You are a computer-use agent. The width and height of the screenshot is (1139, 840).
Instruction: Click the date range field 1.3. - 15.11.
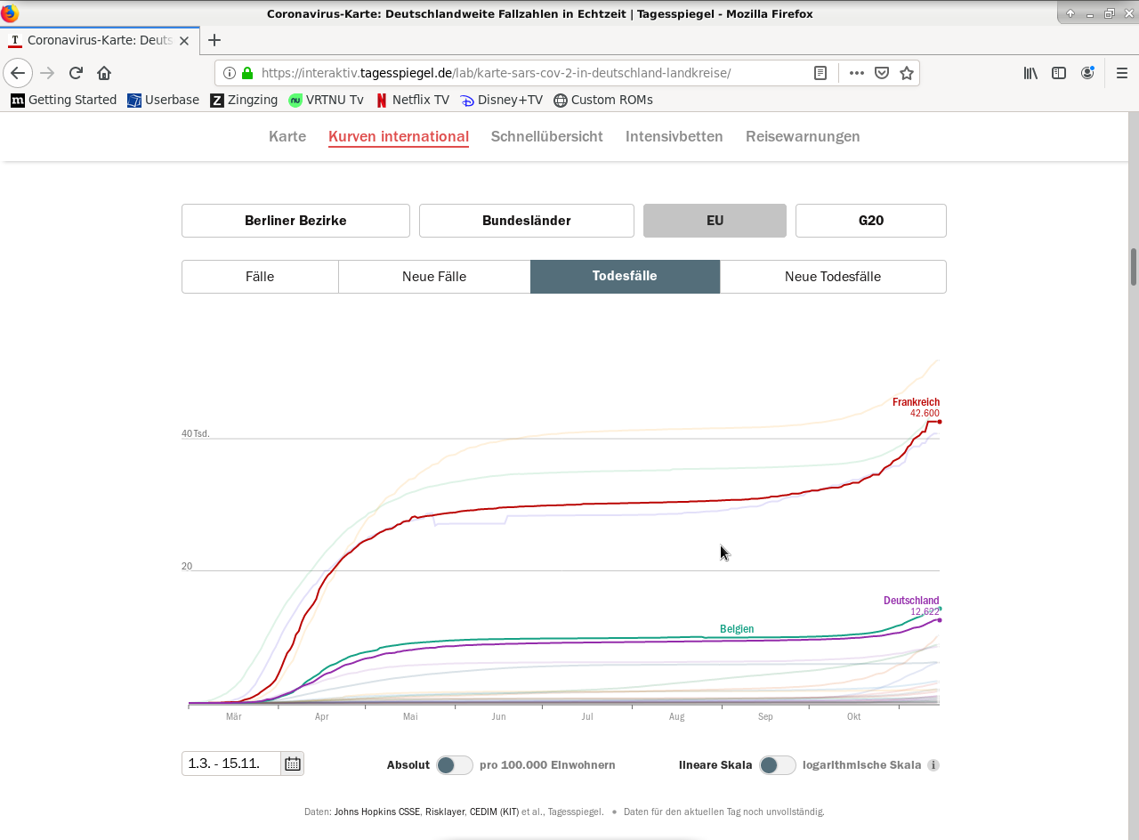[x=231, y=763]
